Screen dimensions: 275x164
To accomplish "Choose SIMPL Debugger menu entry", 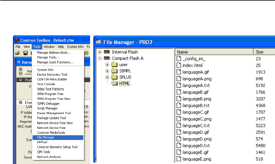I will [48, 104].
